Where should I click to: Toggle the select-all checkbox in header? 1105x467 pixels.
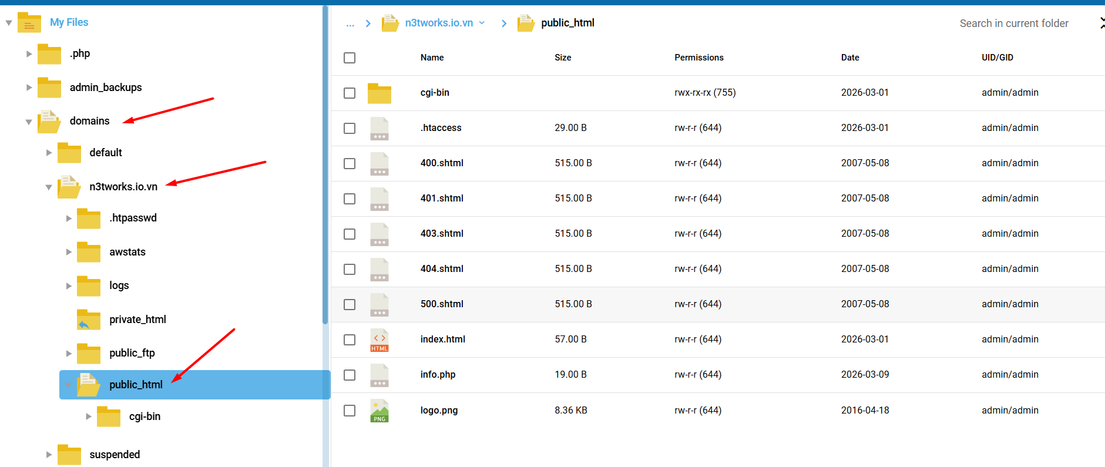(350, 58)
